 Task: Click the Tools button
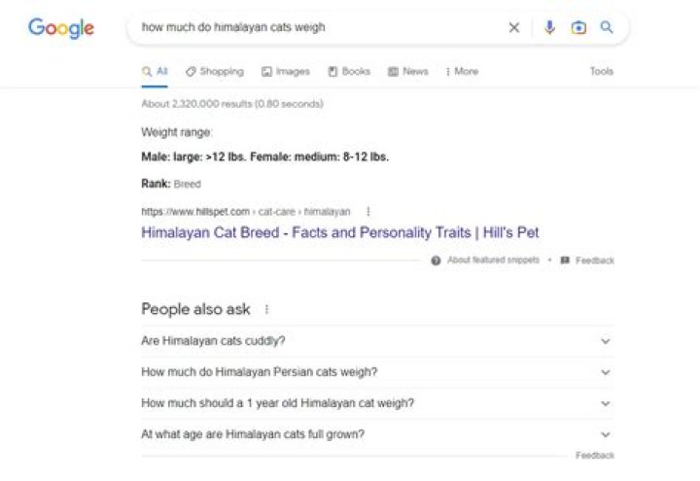pos(602,72)
